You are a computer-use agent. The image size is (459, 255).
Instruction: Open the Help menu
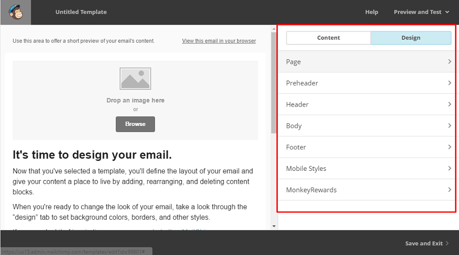pos(371,12)
